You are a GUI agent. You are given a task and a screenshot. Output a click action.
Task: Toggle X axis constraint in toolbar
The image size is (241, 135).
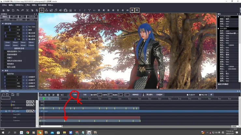coord(75,10)
